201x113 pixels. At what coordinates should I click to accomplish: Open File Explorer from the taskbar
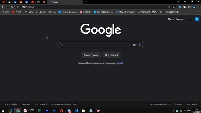84,110
